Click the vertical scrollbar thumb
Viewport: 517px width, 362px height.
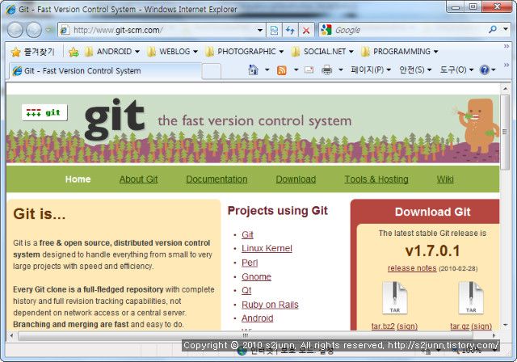(504, 132)
